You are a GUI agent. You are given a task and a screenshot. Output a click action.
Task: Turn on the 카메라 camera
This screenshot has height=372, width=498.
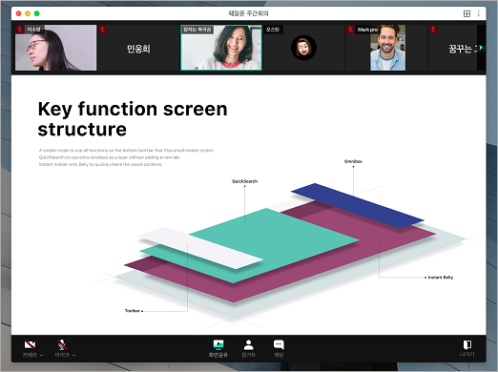(30, 344)
